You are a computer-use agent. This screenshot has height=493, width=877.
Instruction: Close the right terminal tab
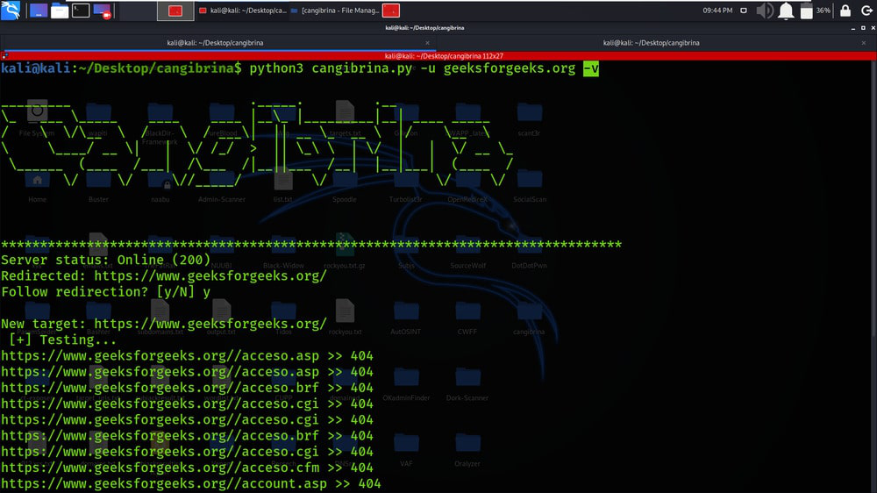pos(864,42)
